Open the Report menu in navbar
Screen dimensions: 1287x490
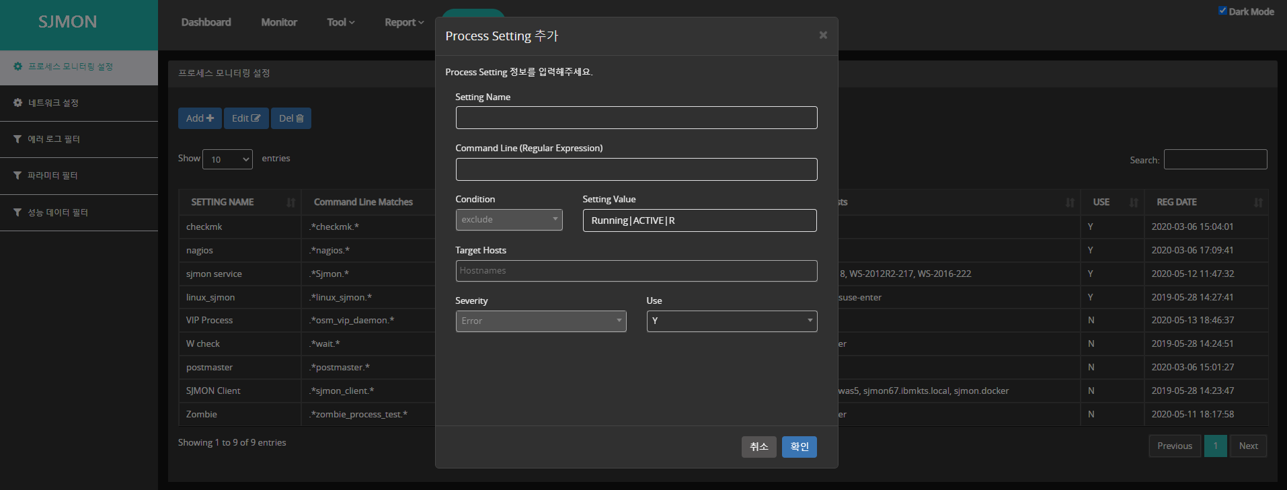coord(403,22)
